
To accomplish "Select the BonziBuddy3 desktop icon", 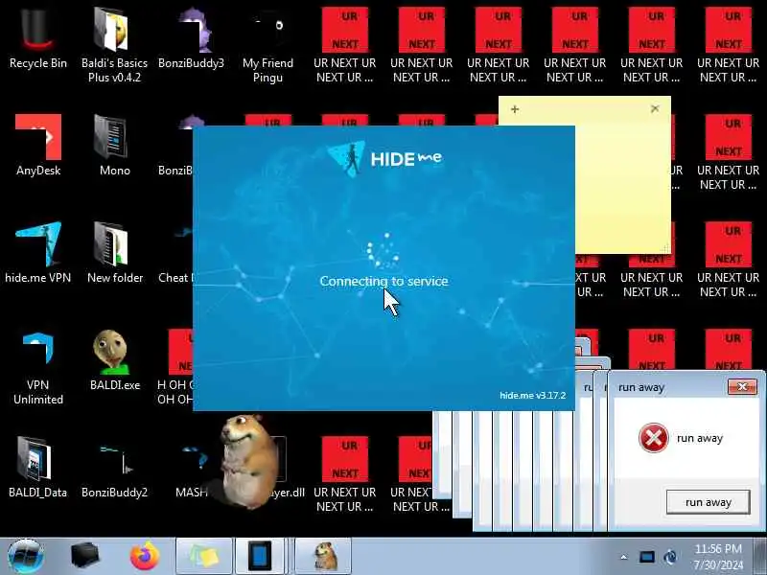I will point(191,39).
